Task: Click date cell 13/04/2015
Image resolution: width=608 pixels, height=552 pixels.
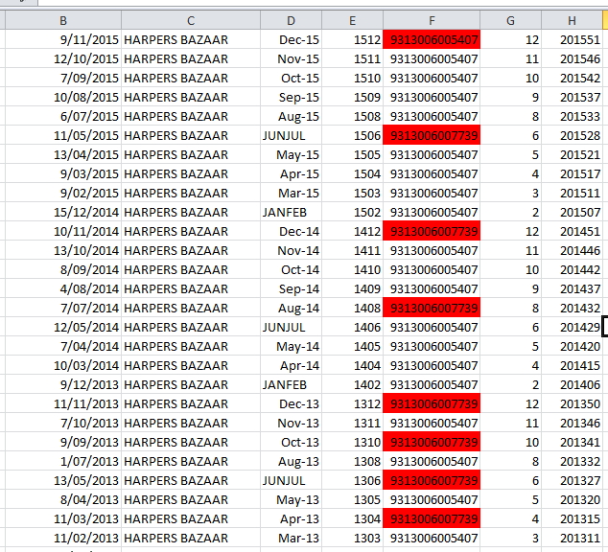Action: [63, 154]
